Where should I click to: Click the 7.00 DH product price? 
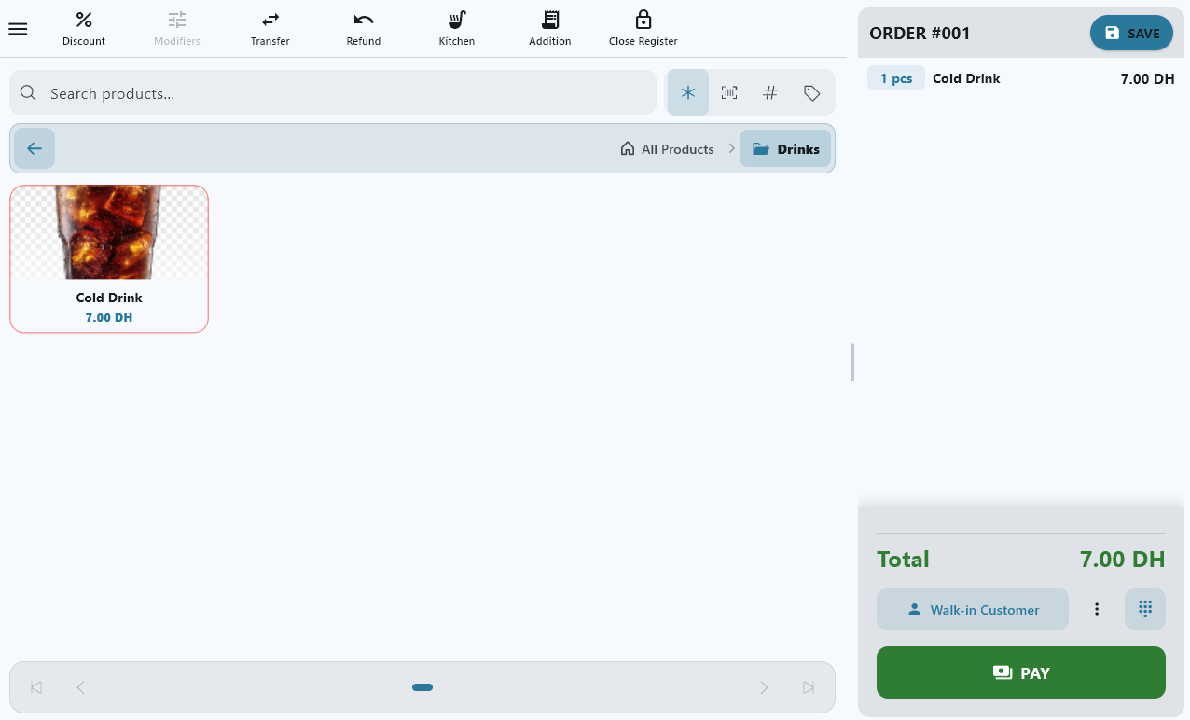click(x=109, y=318)
